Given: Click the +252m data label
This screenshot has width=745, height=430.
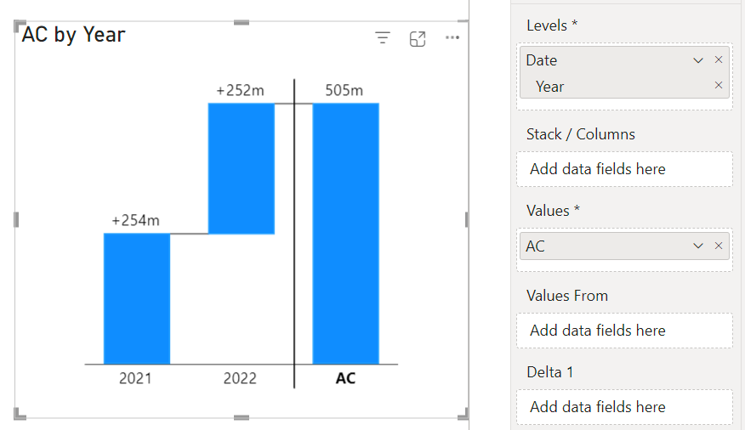Looking at the screenshot, I should 240,90.
